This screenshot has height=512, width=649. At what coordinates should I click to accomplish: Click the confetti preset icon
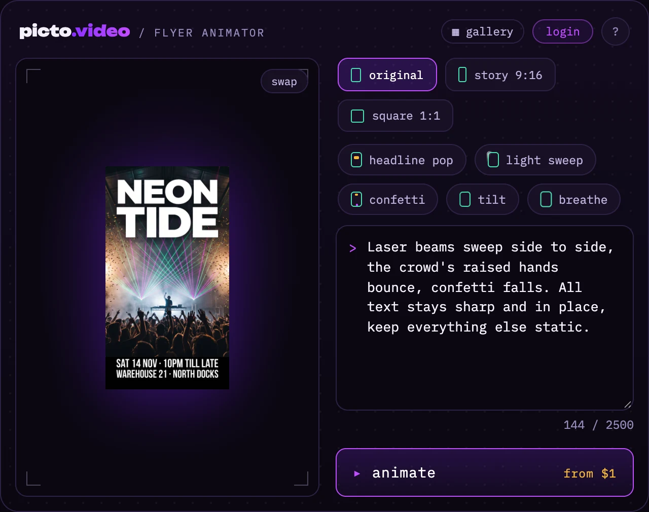coord(356,199)
